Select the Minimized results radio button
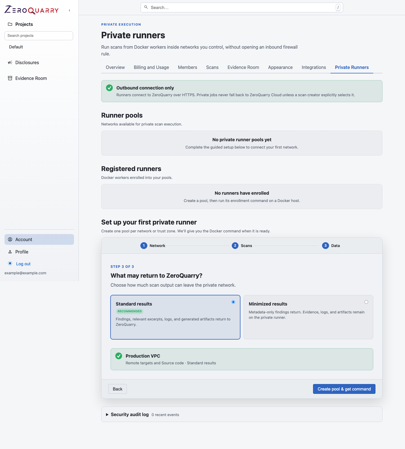 (366, 302)
